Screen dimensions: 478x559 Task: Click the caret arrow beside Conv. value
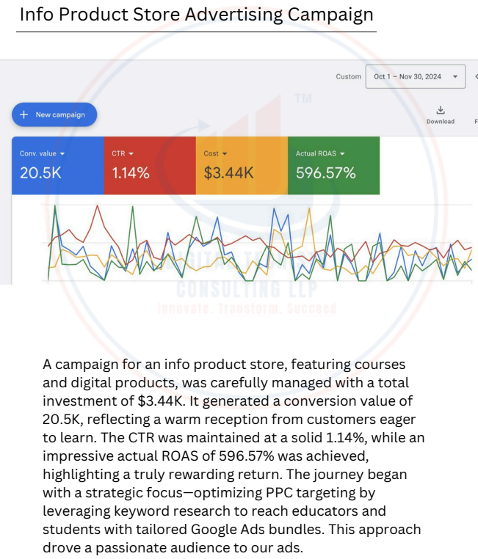pos(62,153)
